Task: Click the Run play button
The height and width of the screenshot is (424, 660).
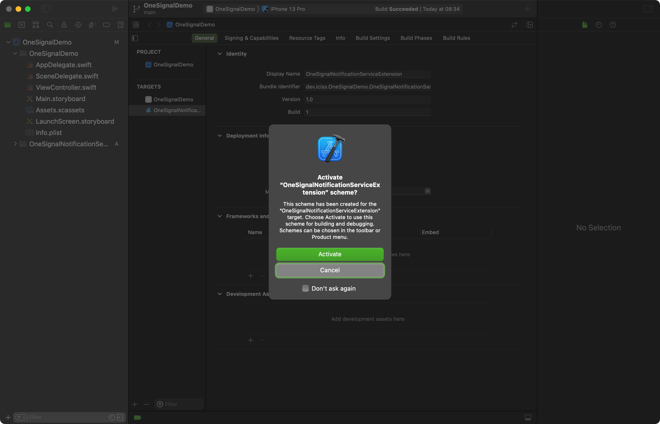Action: point(115,9)
